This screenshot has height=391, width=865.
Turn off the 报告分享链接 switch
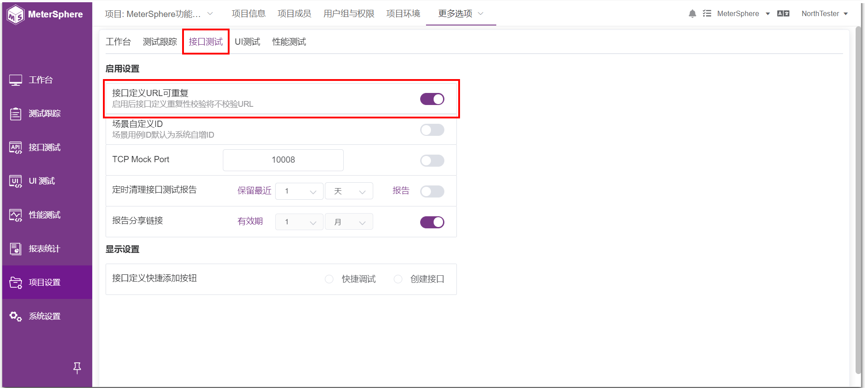[x=432, y=222]
